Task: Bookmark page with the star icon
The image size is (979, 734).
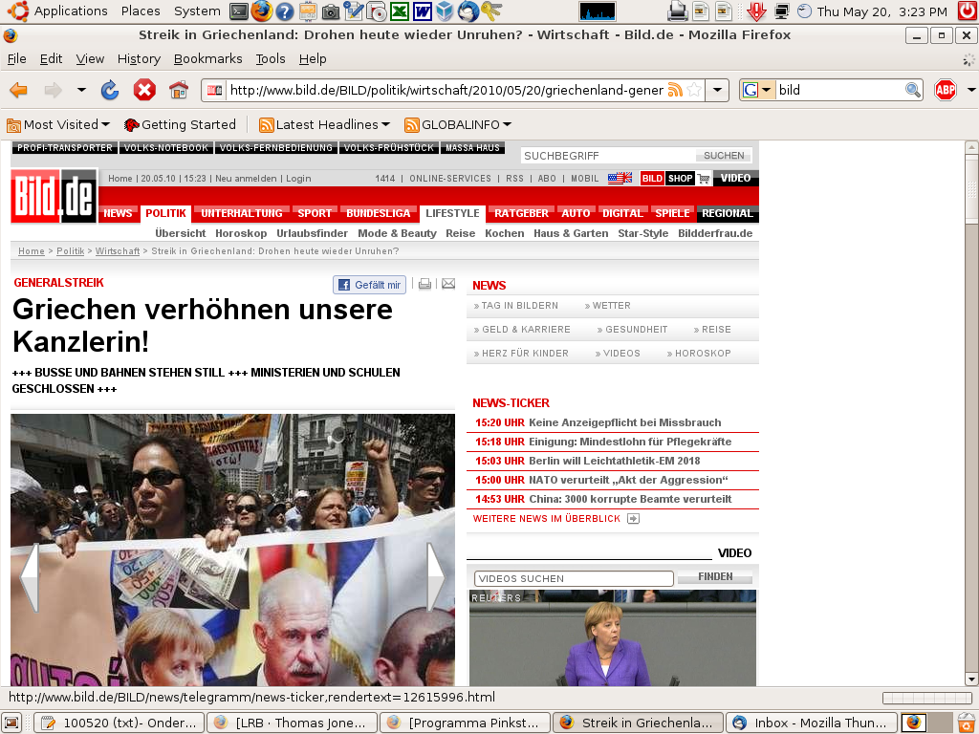Action: tap(694, 91)
